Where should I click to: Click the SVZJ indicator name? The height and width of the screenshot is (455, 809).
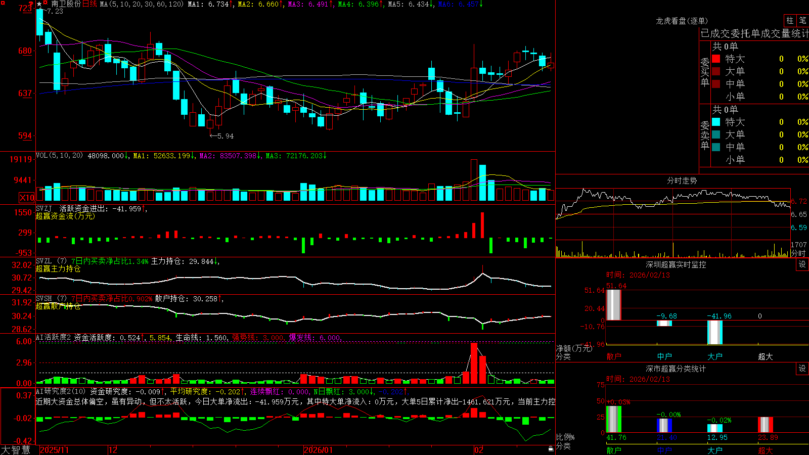[44, 209]
